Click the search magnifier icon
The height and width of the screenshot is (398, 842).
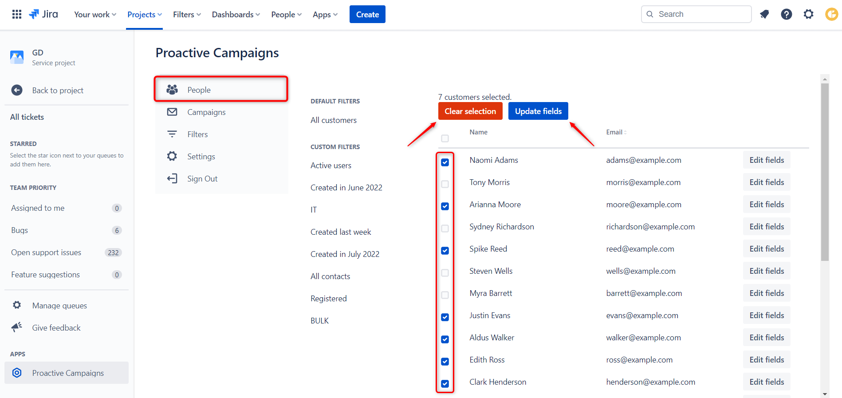click(x=650, y=14)
